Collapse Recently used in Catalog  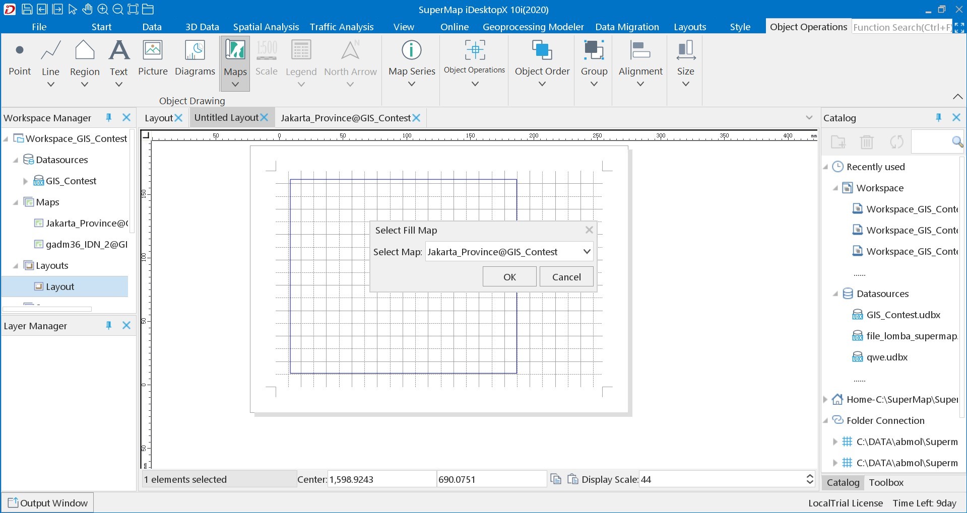(825, 167)
